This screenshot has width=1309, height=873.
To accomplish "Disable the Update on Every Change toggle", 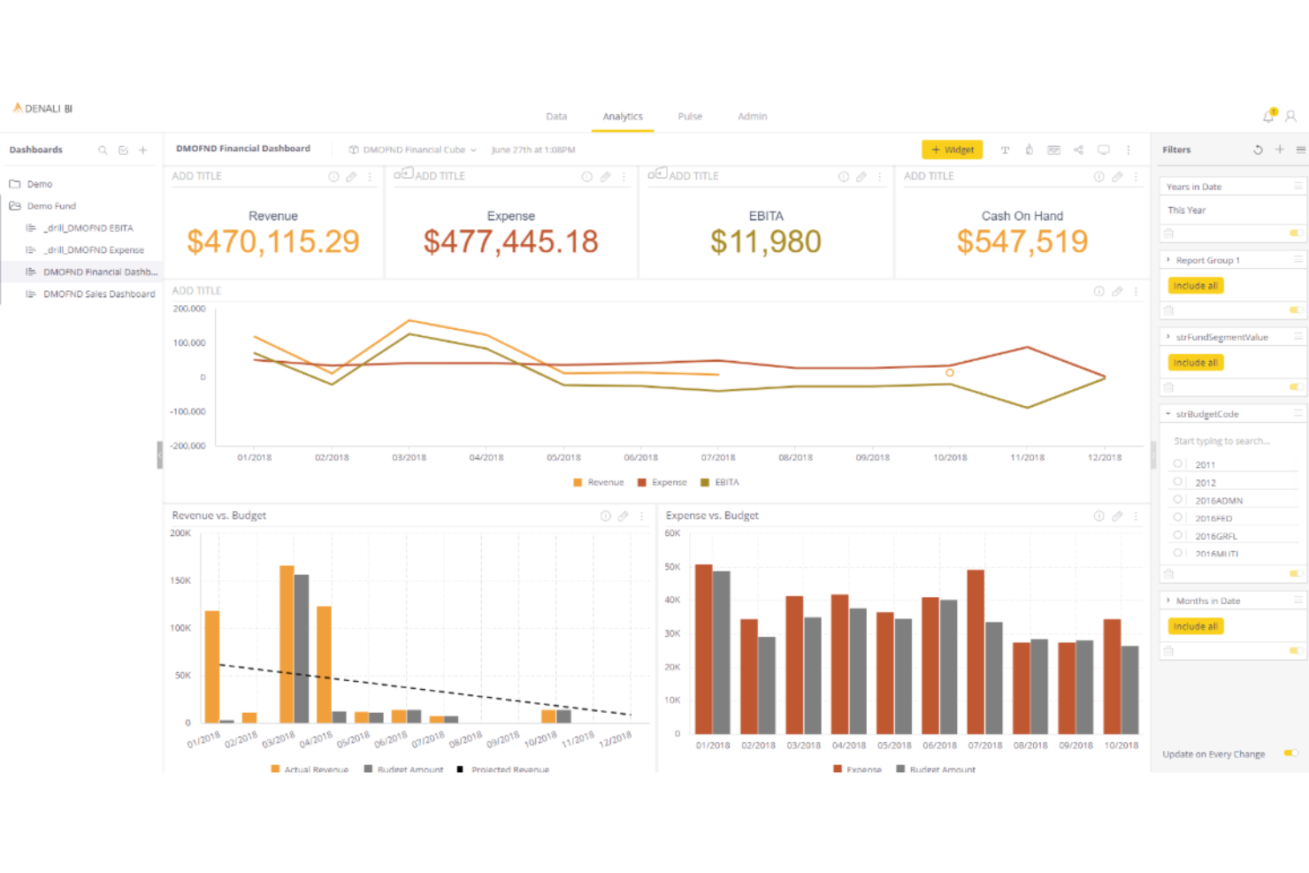I will 1290,754.
